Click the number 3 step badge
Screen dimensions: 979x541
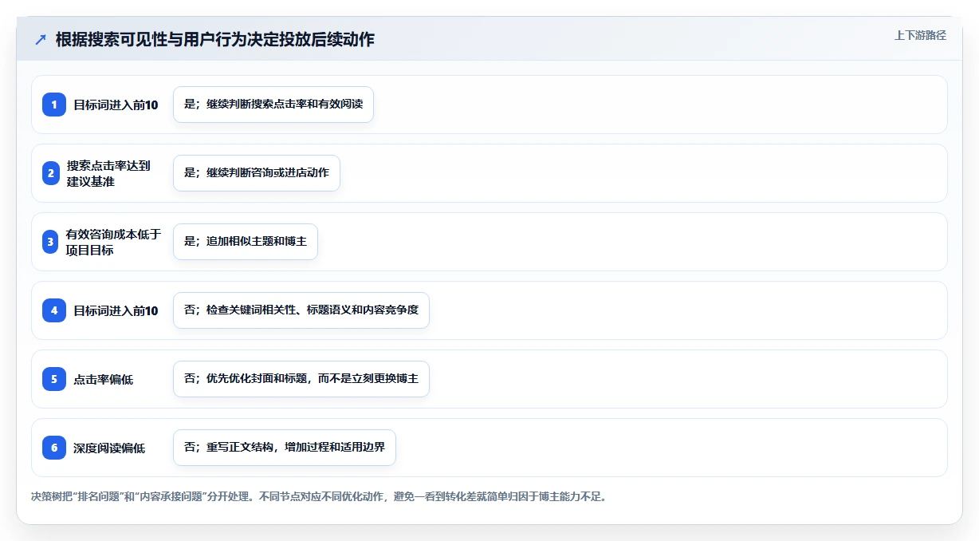pos(50,242)
